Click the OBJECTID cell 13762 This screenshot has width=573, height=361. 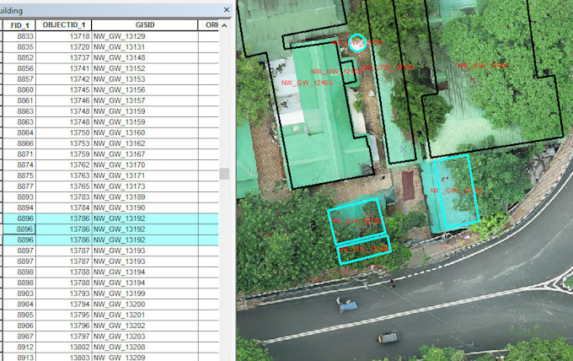point(63,165)
